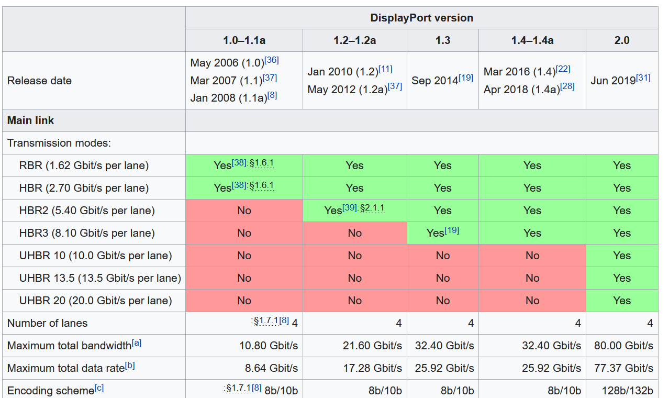Open §1.7.1 reference in Number of lanes row
This screenshot has width=669, height=398.
pyautogui.click(x=266, y=320)
